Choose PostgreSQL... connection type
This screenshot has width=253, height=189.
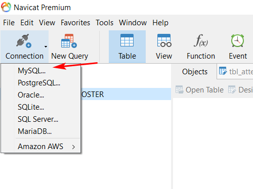(40, 83)
